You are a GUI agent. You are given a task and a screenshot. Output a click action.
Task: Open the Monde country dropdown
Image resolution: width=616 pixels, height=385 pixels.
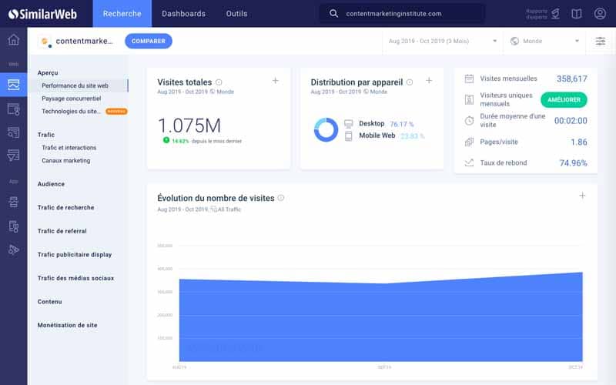(544, 41)
